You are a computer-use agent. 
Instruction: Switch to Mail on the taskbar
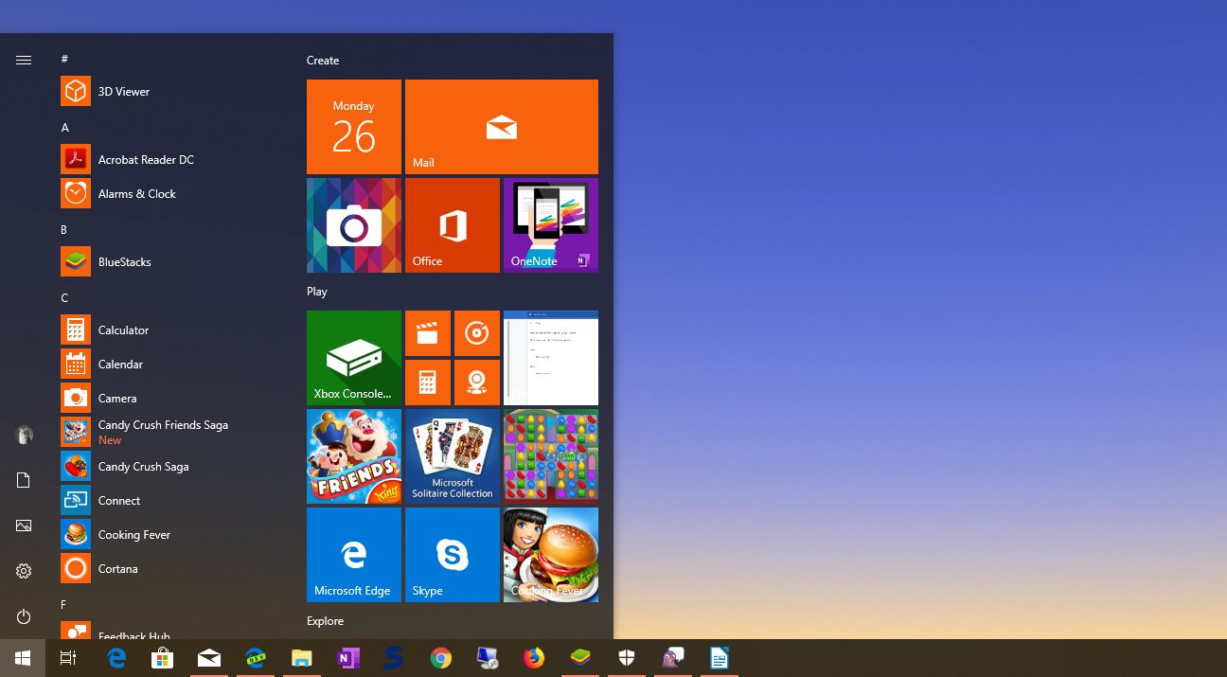(209, 658)
